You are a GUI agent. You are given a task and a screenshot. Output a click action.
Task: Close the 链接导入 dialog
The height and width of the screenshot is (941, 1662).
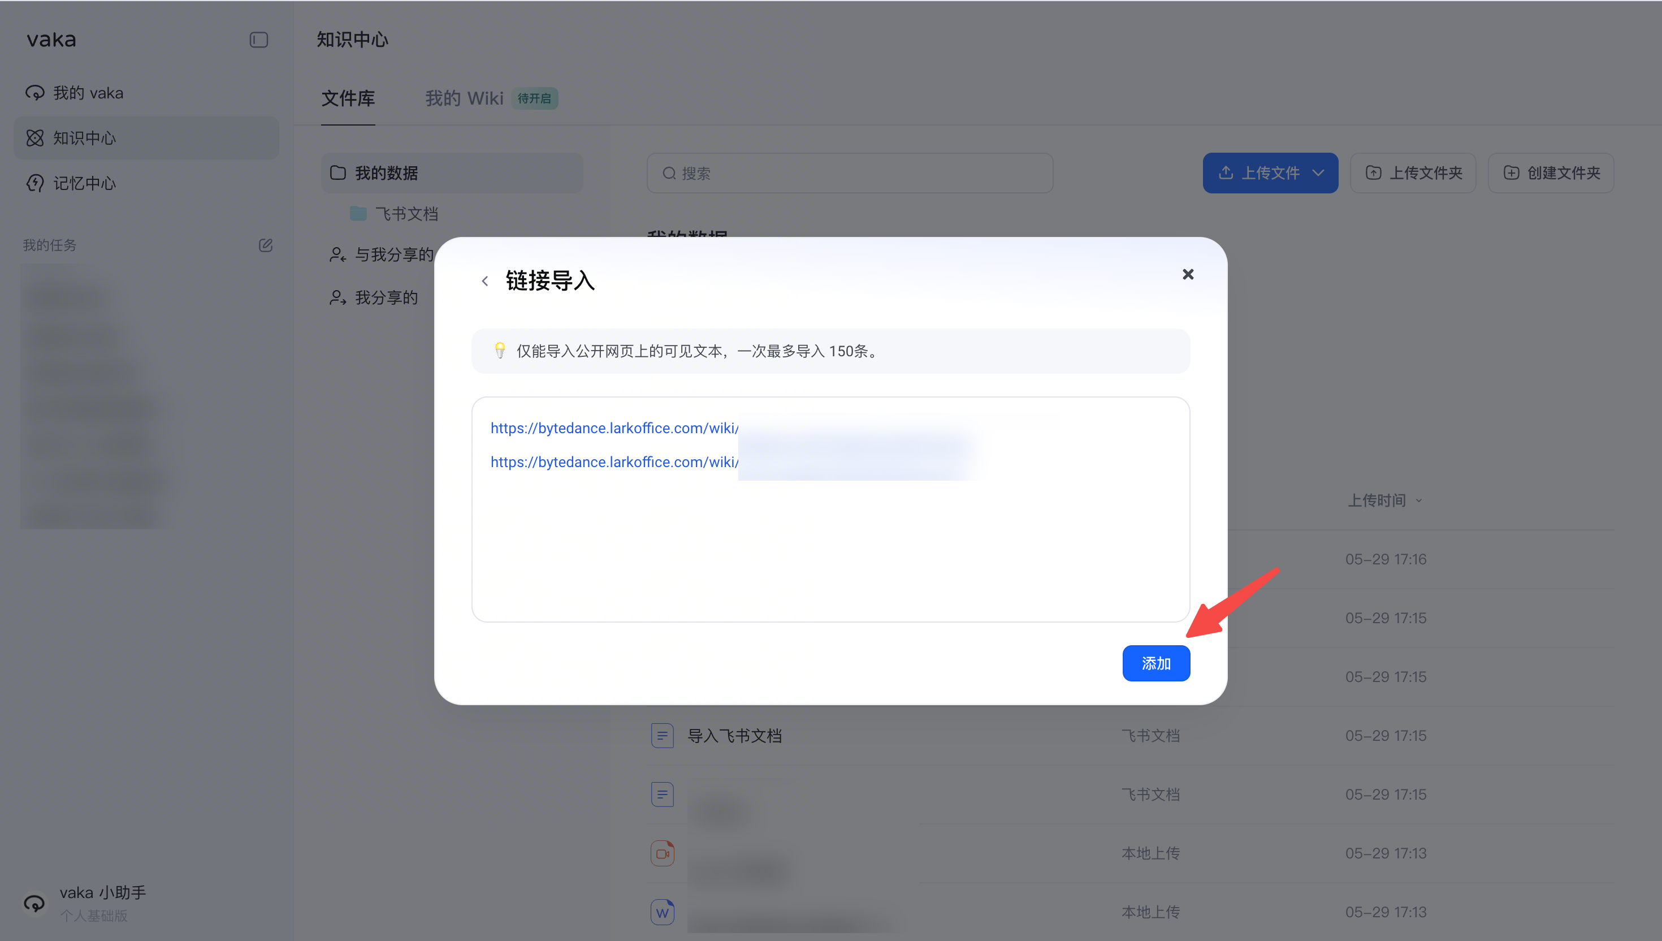coord(1187,274)
